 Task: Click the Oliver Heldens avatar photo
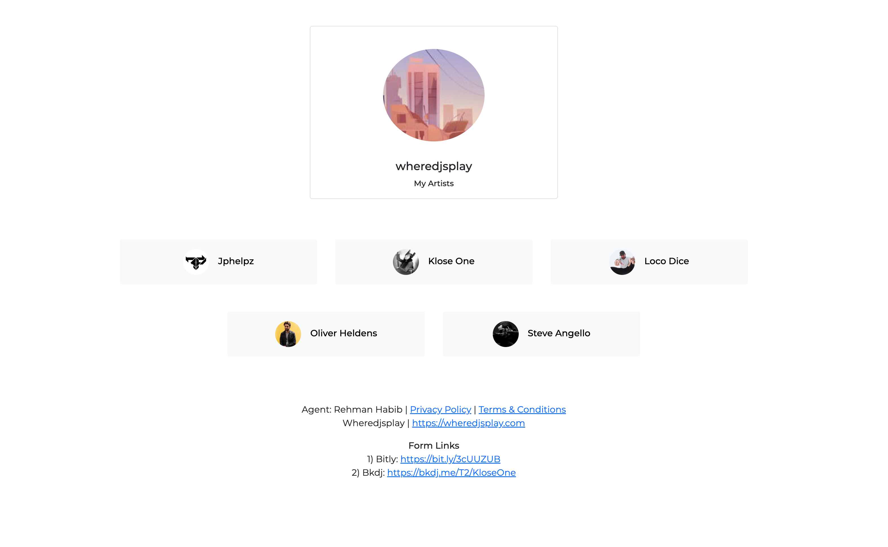point(288,334)
